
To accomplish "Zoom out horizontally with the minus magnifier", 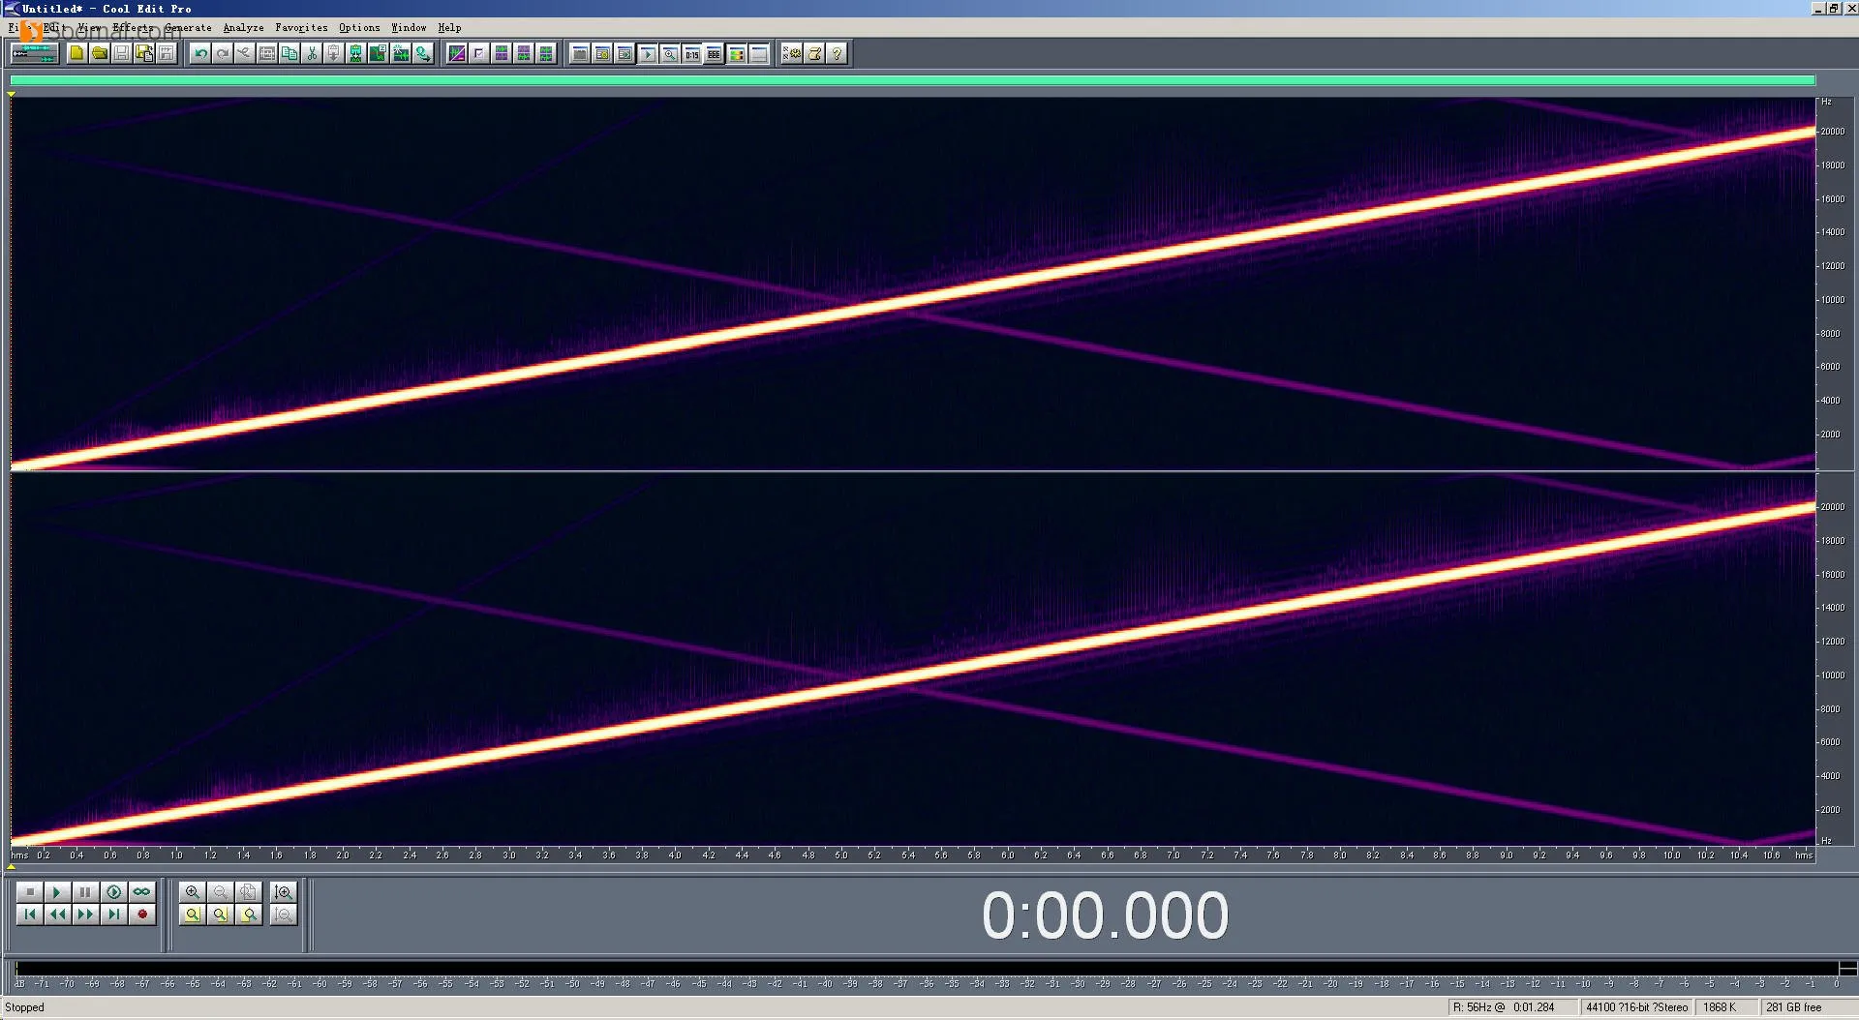I will click(x=221, y=891).
